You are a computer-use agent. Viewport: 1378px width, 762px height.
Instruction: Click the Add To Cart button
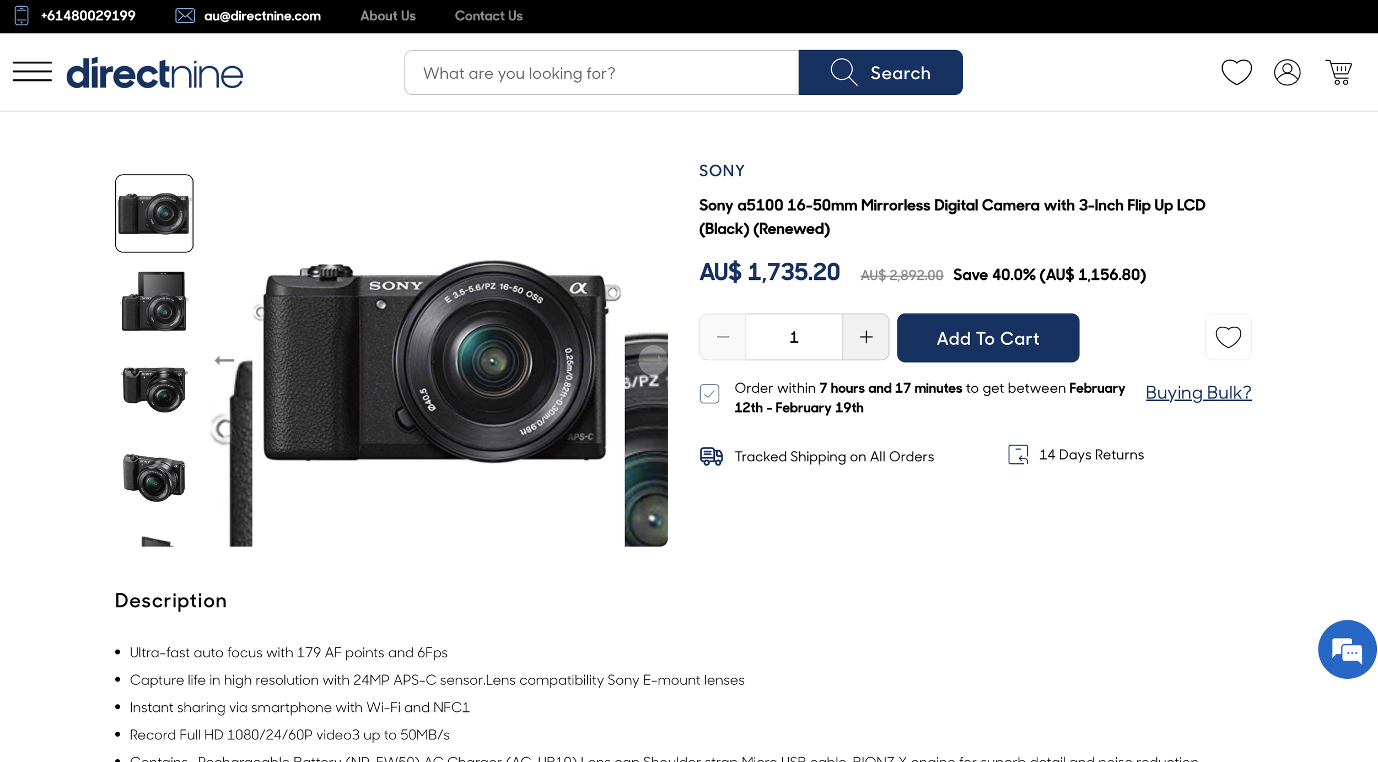click(987, 338)
